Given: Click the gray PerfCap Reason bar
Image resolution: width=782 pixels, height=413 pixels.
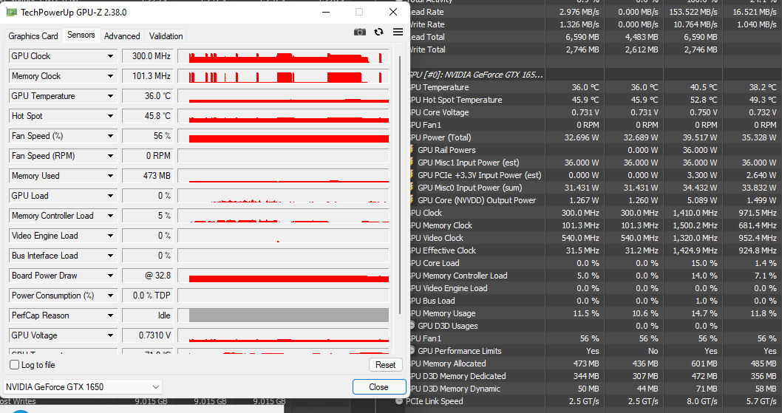Looking at the screenshot, I should tap(289, 315).
